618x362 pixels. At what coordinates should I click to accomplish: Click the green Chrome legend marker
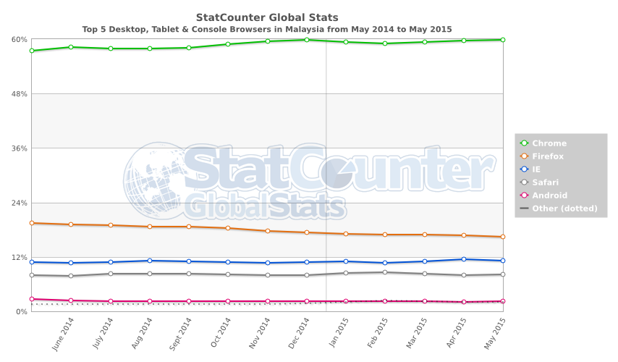coord(525,143)
